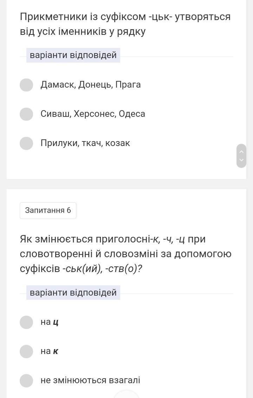Viewport: 253px width, 398px height.
Task: Click question 6 text about приголосні -к, -ч, -ц
Action: pos(125,254)
